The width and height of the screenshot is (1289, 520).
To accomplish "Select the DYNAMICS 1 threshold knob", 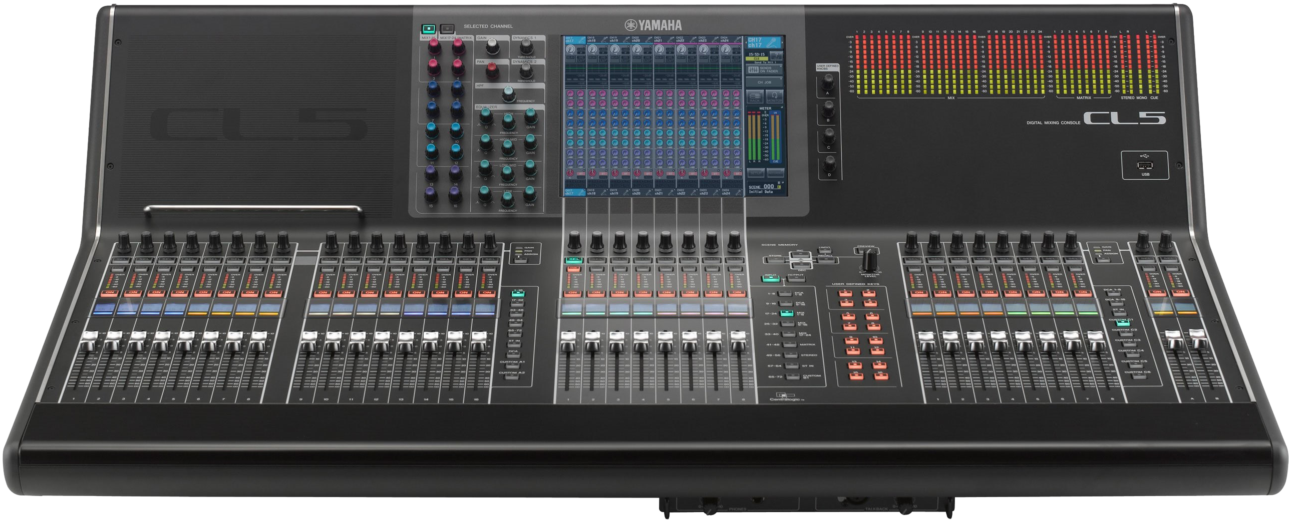I will click(526, 47).
